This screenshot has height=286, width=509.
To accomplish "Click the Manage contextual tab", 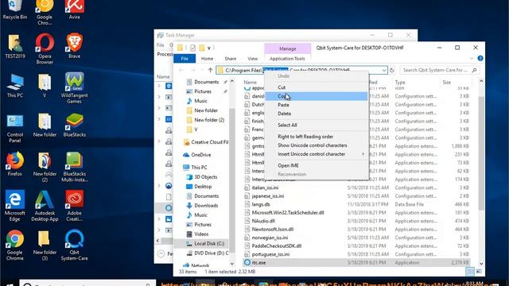I will point(288,48).
